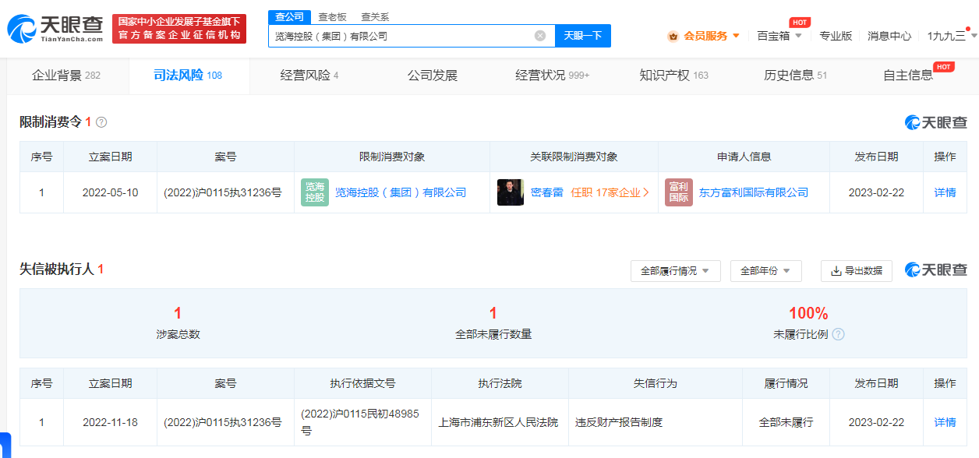Open 专业版 link in header

tap(836, 36)
